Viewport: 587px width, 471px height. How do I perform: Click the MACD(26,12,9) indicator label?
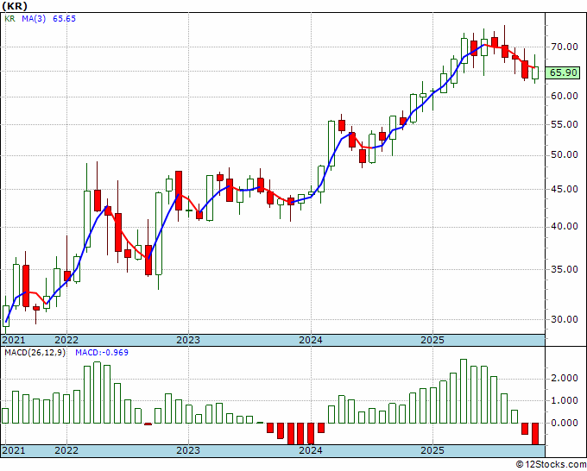click(35, 353)
